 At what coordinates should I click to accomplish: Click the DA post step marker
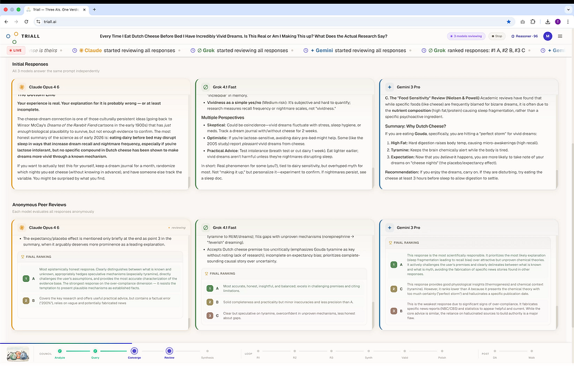pos(495,351)
